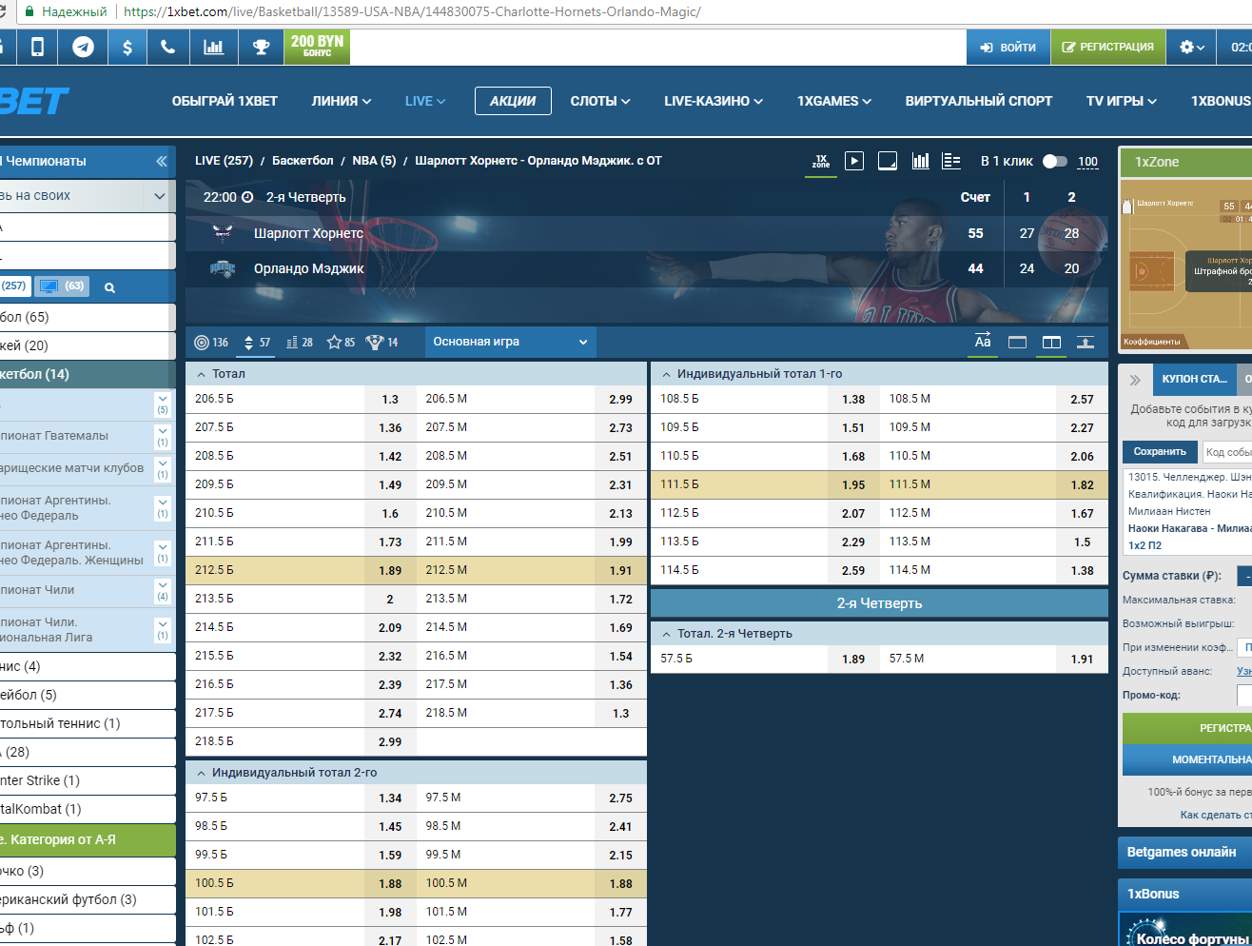Toggle the 'В 1 клик' switch
The height and width of the screenshot is (946, 1252).
(1055, 161)
